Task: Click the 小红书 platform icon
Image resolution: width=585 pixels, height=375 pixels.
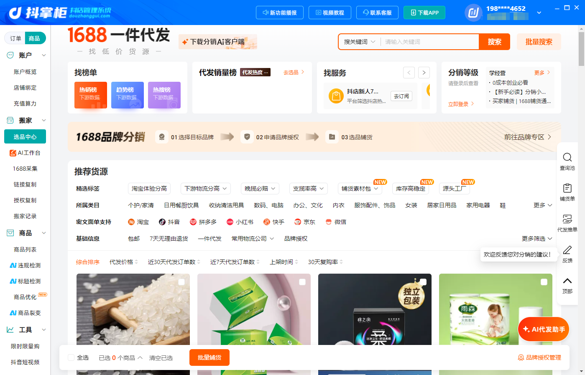Action: click(x=230, y=222)
